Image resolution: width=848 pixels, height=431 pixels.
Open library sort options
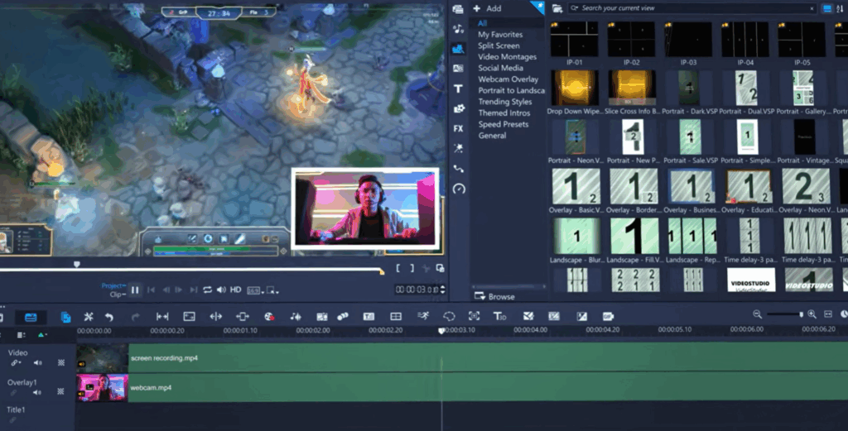pyautogui.click(x=840, y=8)
